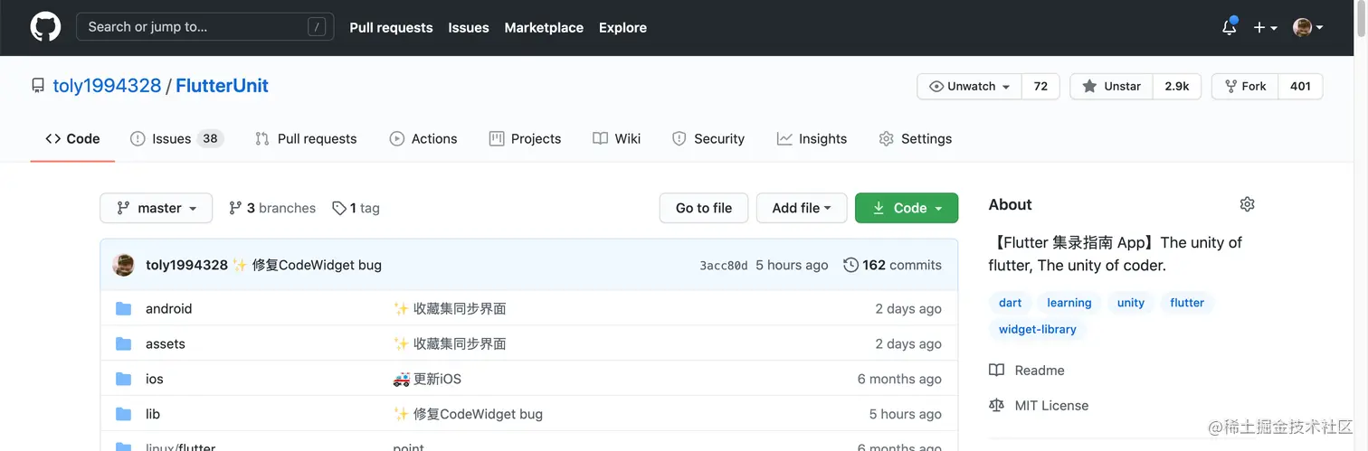
Task: Open the user avatar menu
Action: (x=1308, y=28)
